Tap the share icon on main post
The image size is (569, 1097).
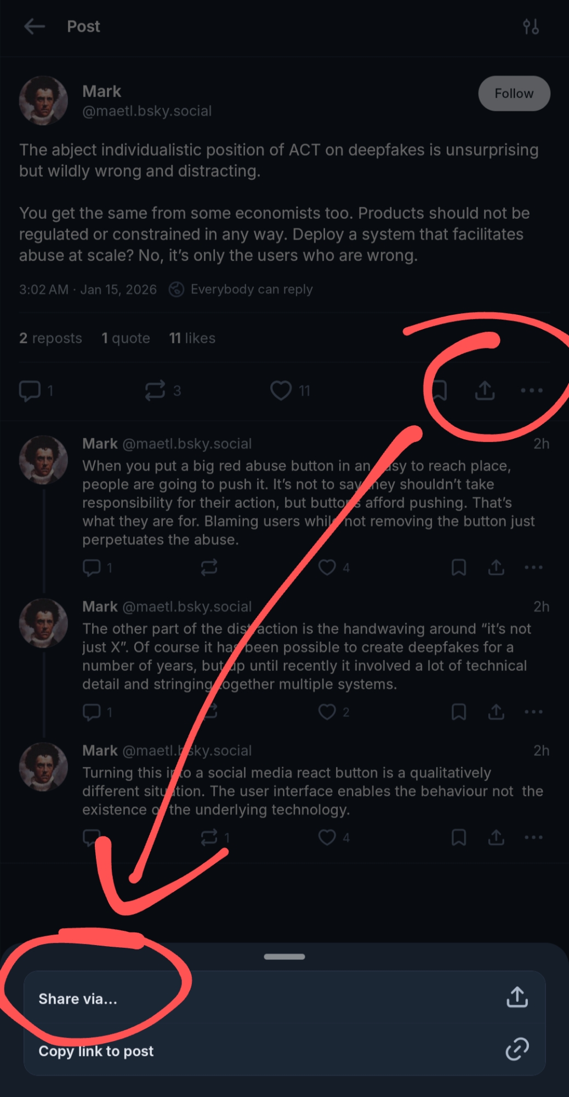[x=485, y=391]
